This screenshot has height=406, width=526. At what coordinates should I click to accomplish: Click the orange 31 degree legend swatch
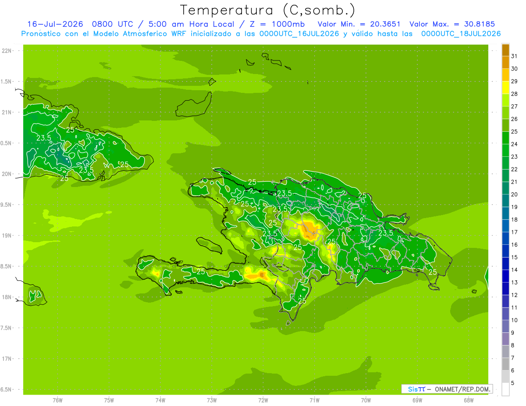click(505, 50)
